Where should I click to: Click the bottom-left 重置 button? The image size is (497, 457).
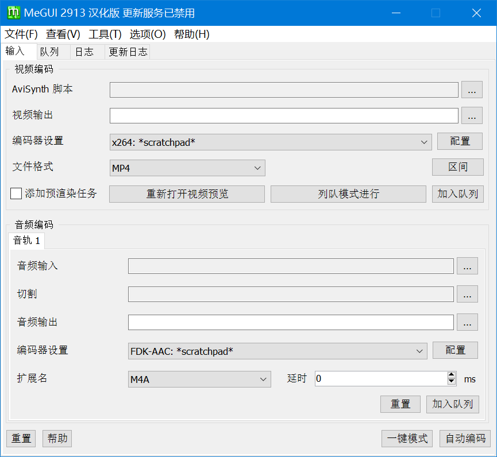point(21,439)
